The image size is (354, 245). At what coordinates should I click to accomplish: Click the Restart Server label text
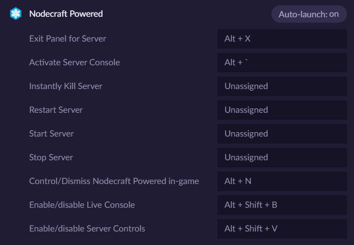click(x=56, y=110)
